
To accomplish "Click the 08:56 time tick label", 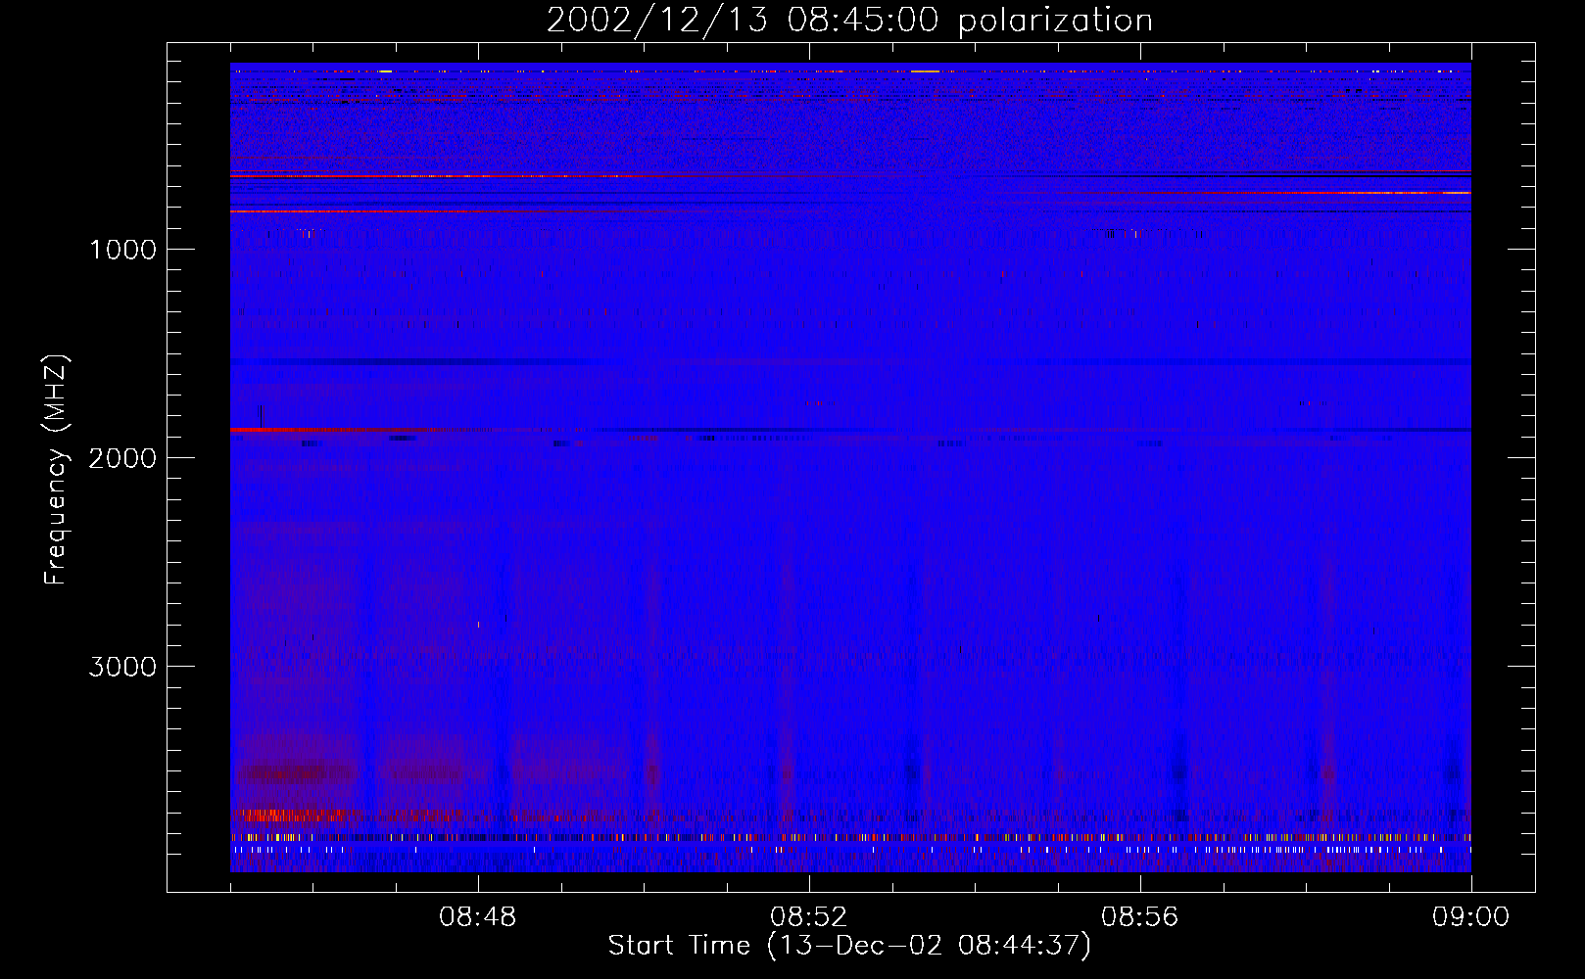I will (x=1139, y=917).
